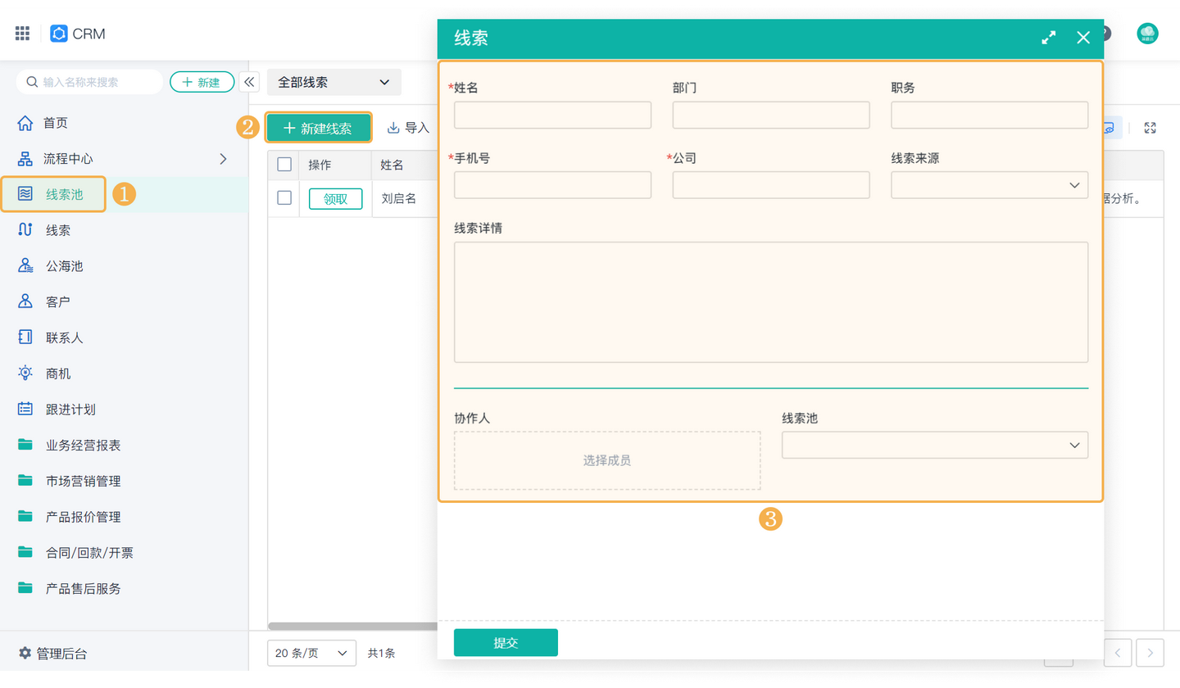The height and width of the screenshot is (688, 1180).
Task: Go to next page arrow
Action: pos(1150,653)
